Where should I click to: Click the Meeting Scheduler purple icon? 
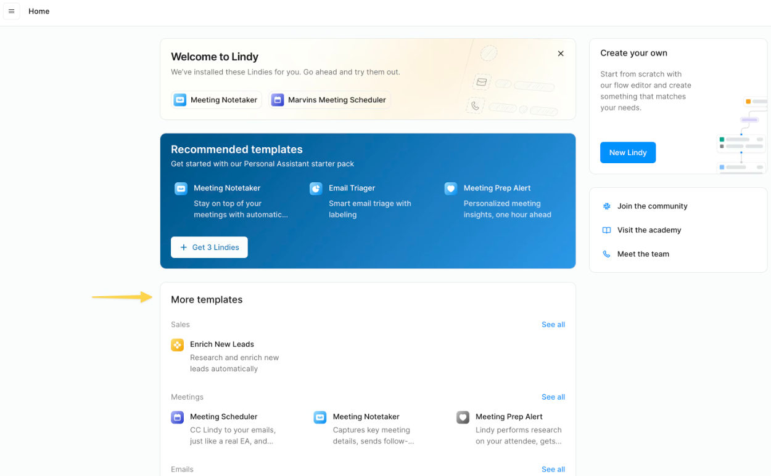(x=177, y=418)
